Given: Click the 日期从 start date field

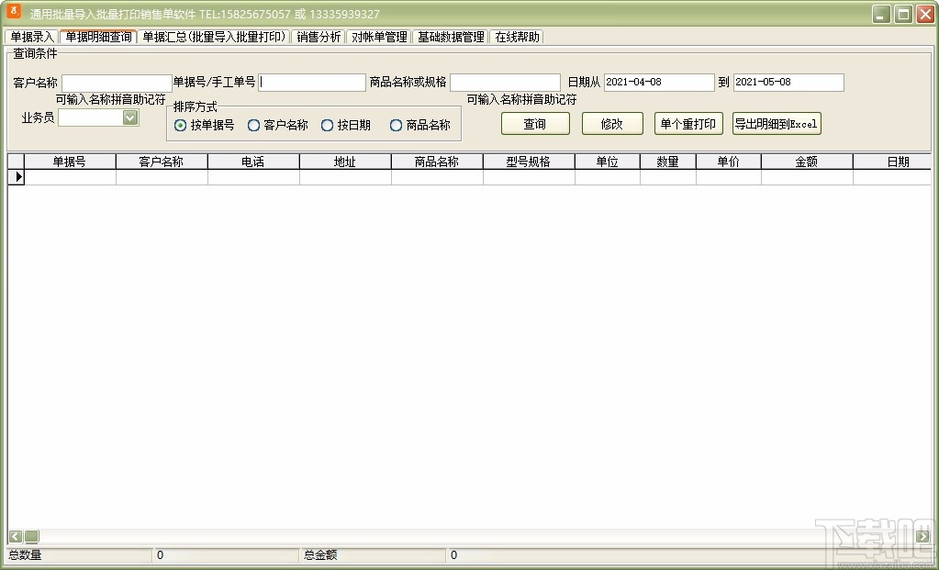Looking at the screenshot, I should pos(659,82).
